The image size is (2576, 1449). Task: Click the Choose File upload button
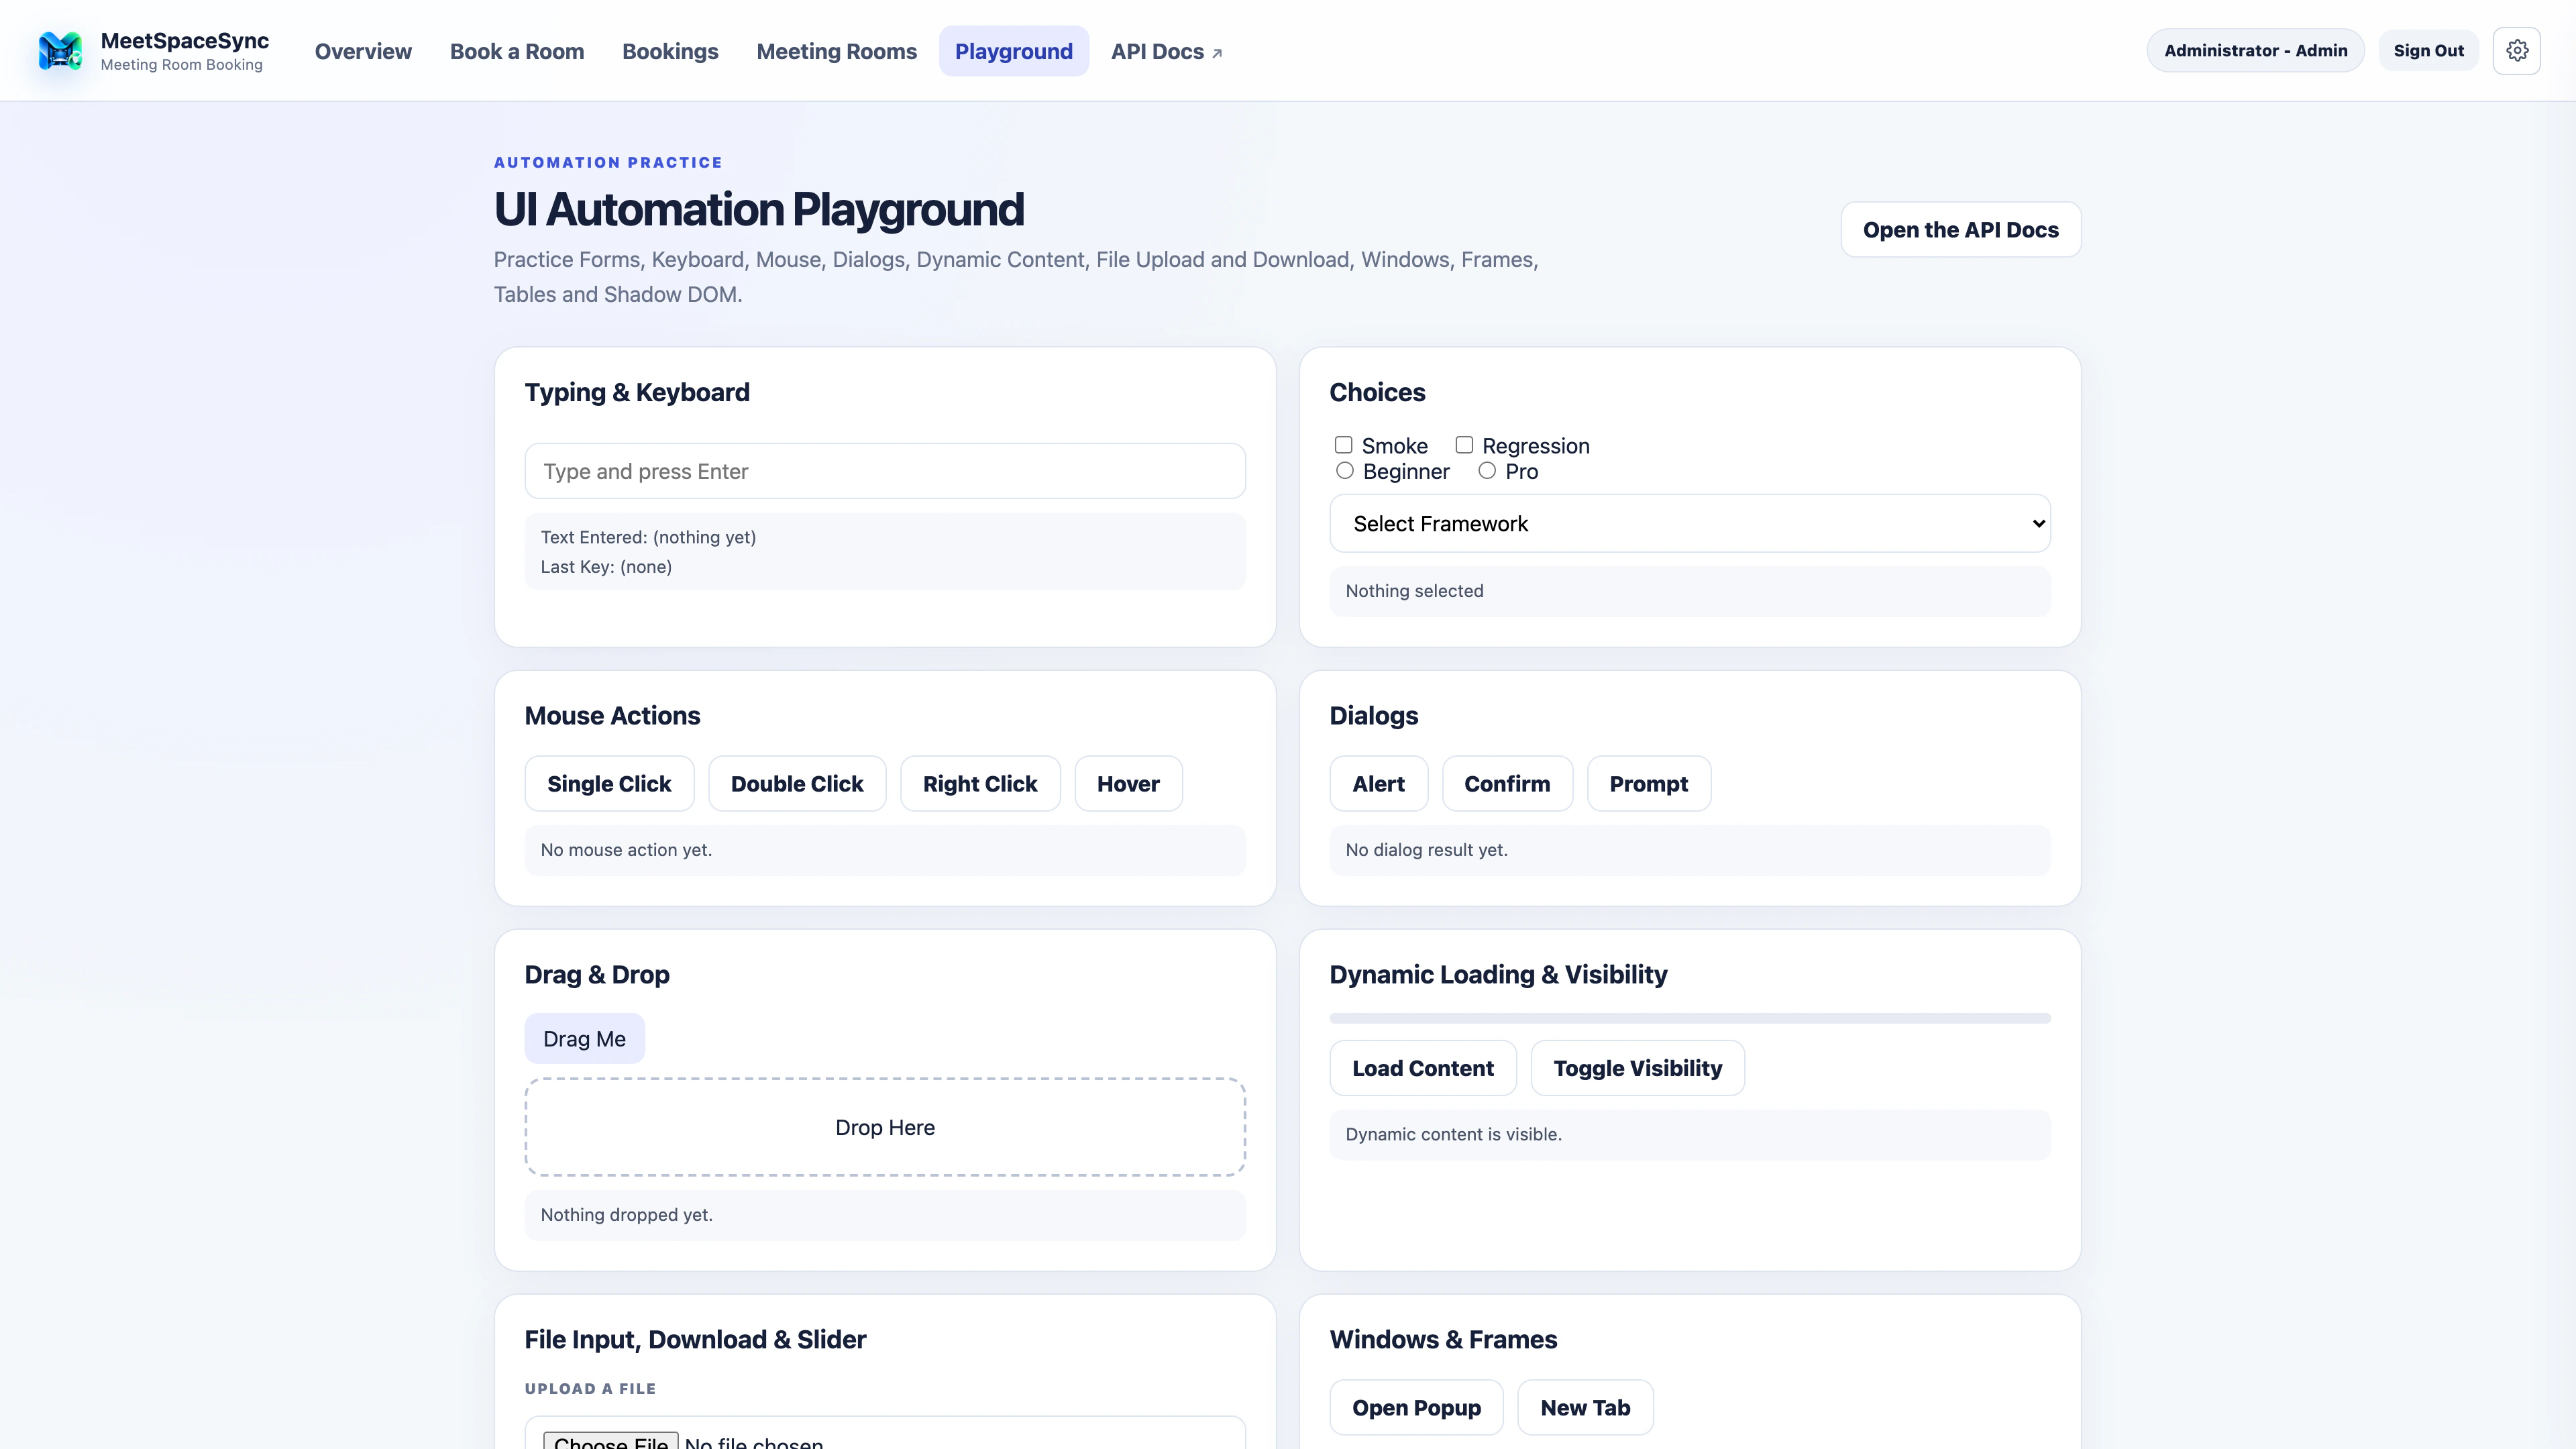pyautogui.click(x=611, y=1442)
